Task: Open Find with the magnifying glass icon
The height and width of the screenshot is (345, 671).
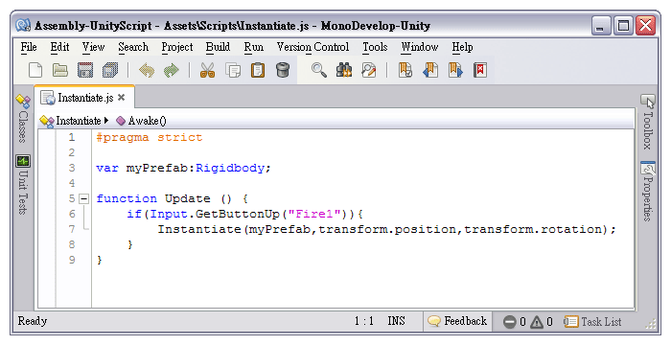Action: click(319, 70)
